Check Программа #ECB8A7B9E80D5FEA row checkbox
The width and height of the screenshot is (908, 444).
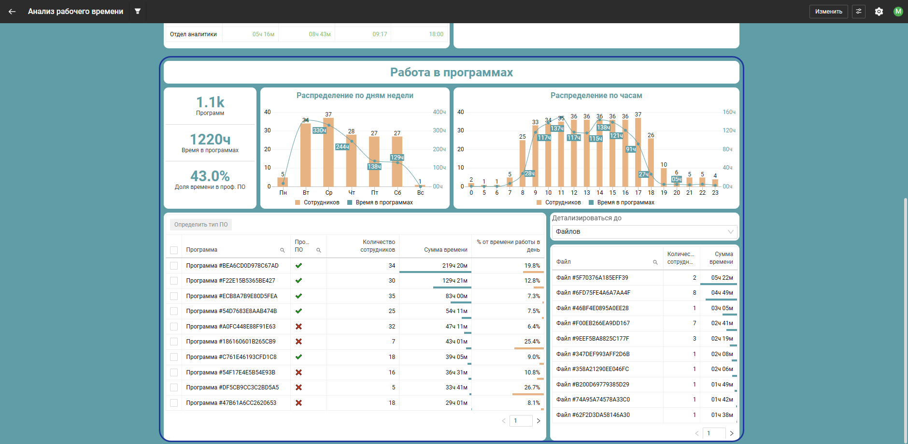point(174,296)
